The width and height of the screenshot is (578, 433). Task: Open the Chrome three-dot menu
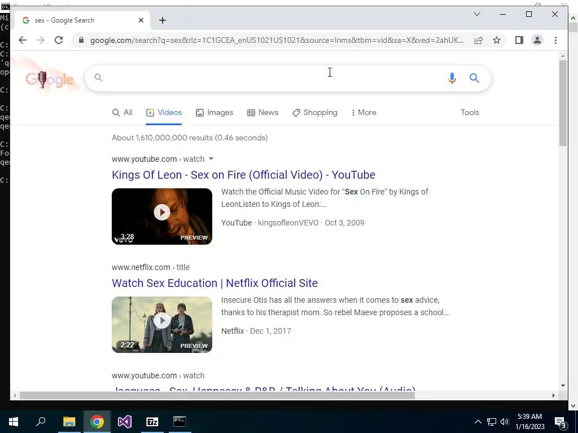[555, 40]
